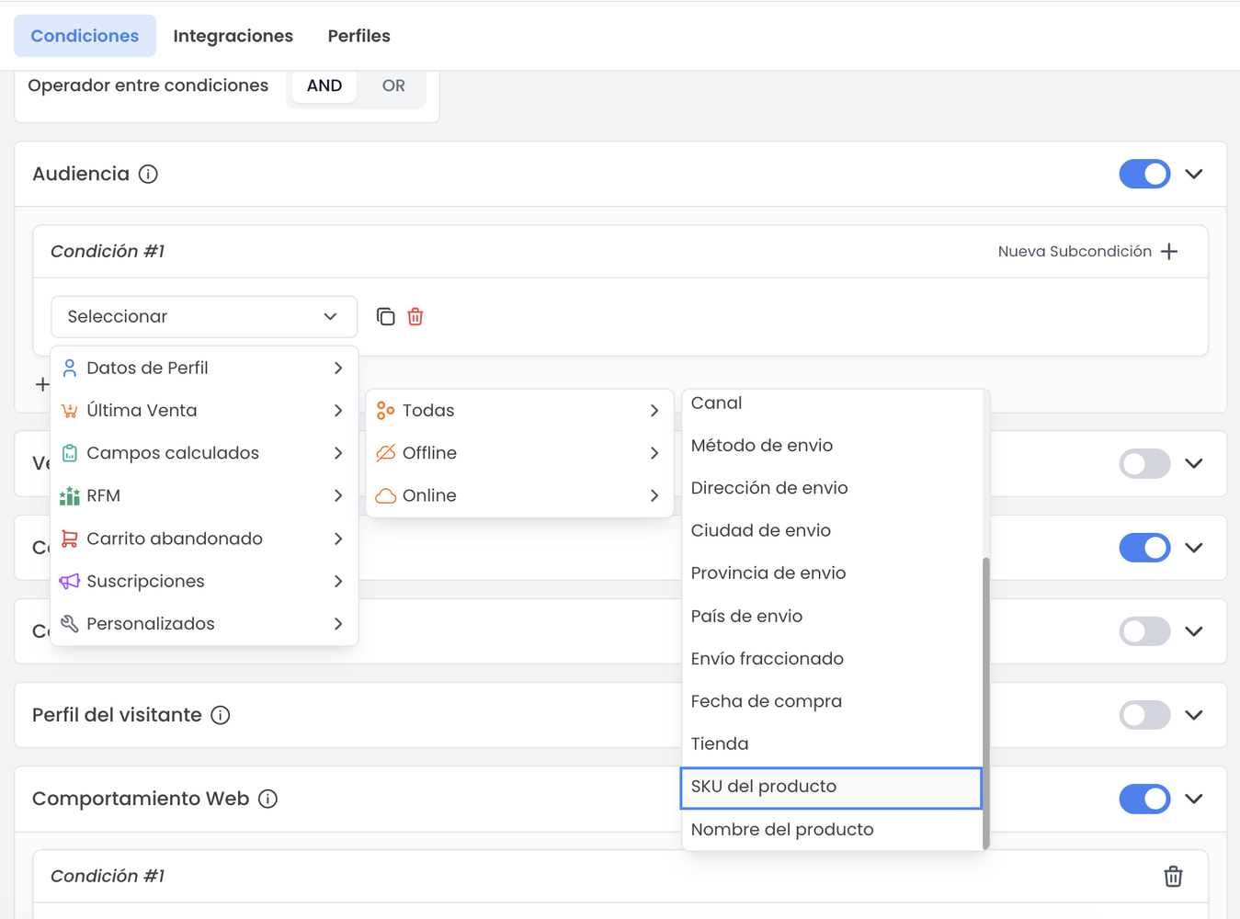Screen dimensions: 1240x919
Task: Click the Comportamiento Web info icon
Action: [x=267, y=799]
